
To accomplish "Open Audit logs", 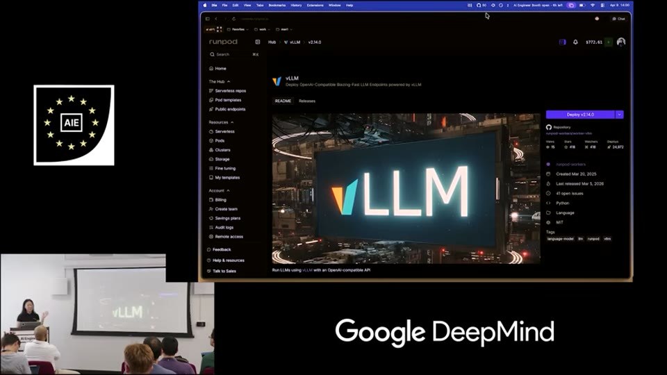I will click(x=221, y=228).
